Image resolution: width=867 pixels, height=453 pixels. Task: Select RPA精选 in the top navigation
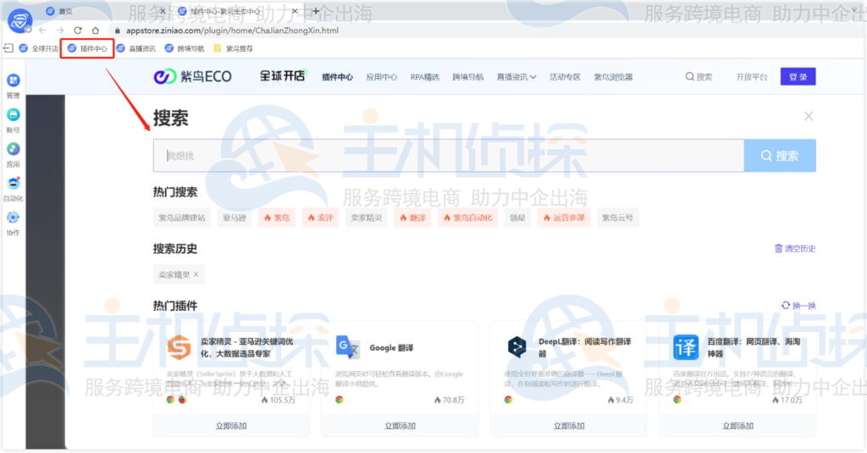(x=425, y=77)
